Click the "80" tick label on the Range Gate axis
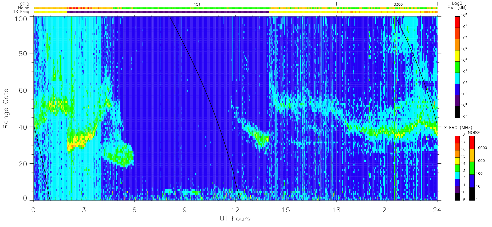Screen dimensions: 492x227 click(23, 54)
